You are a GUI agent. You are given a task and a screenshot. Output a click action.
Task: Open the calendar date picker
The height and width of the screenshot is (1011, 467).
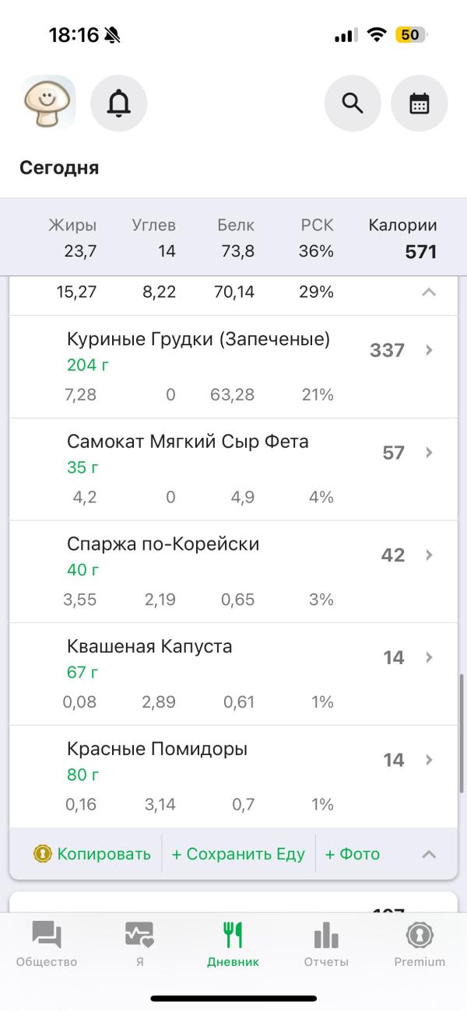coord(420,103)
